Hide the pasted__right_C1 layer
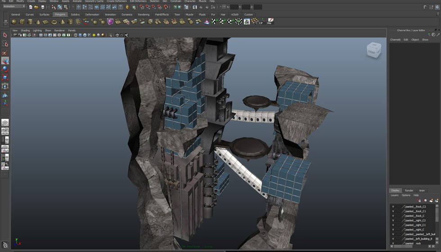 click(x=393, y=225)
